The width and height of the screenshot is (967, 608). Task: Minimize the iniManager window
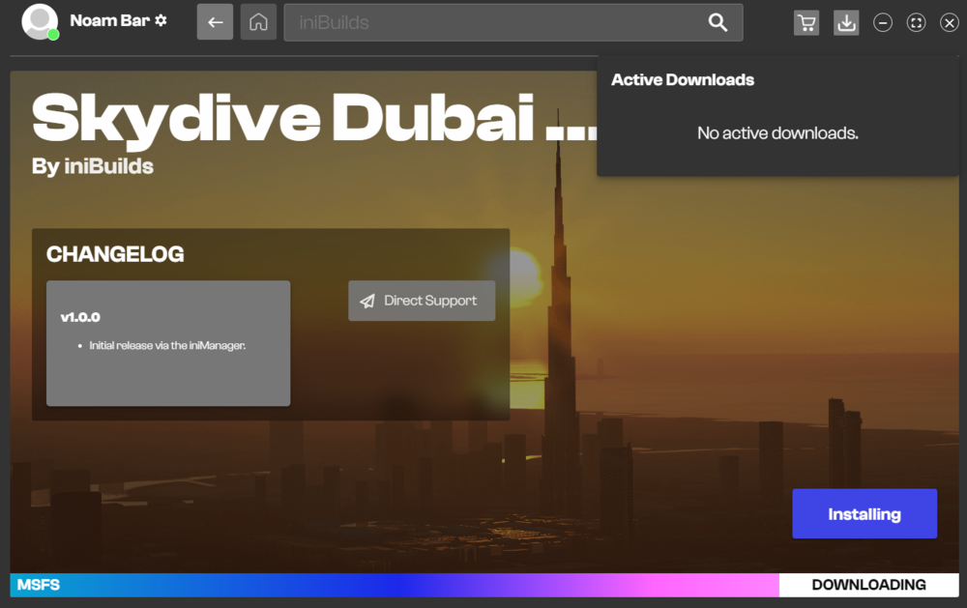(882, 23)
